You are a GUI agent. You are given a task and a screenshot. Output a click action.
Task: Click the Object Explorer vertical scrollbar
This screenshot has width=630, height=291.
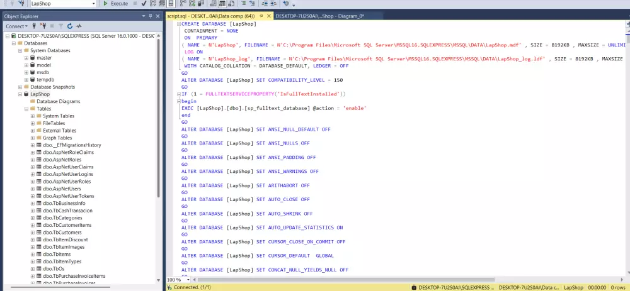click(158, 118)
